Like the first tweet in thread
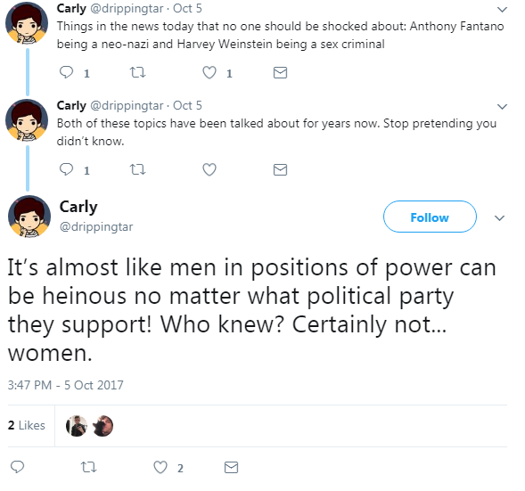This screenshot has width=525, height=491. click(x=209, y=72)
